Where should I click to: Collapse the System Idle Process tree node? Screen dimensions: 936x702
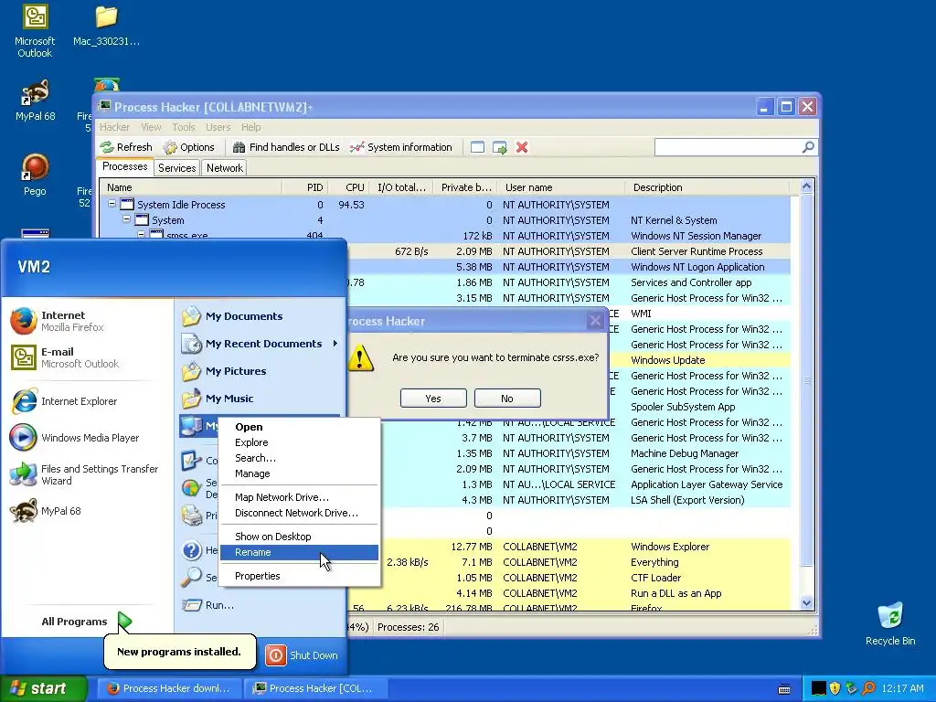(112, 204)
